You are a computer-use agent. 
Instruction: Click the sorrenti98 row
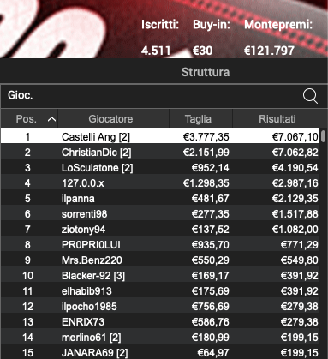tap(160, 214)
